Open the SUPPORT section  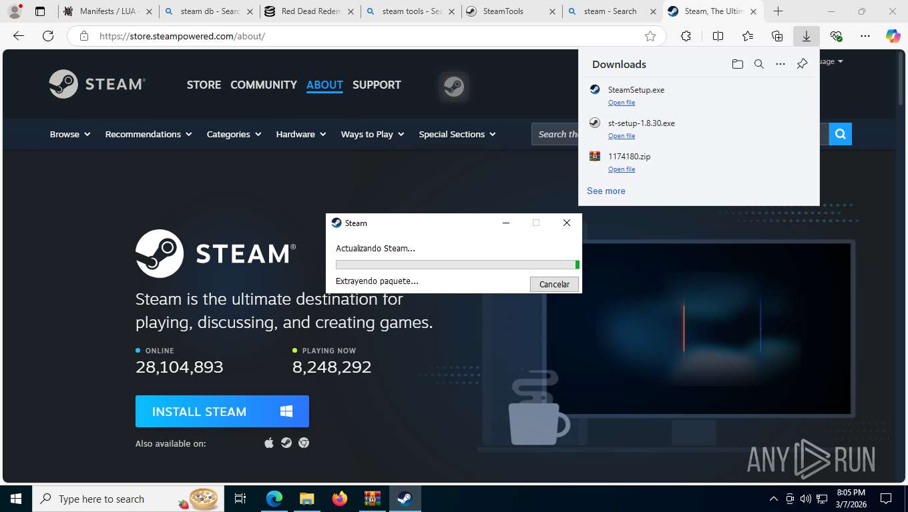point(377,85)
